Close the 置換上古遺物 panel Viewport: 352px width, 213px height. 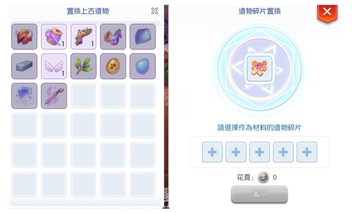[x=155, y=11]
